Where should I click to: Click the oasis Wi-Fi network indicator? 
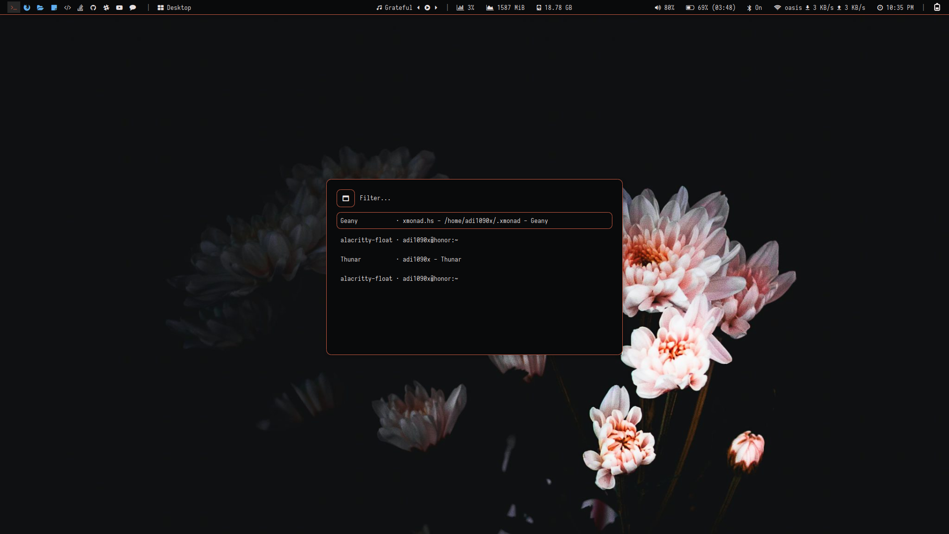coord(788,7)
